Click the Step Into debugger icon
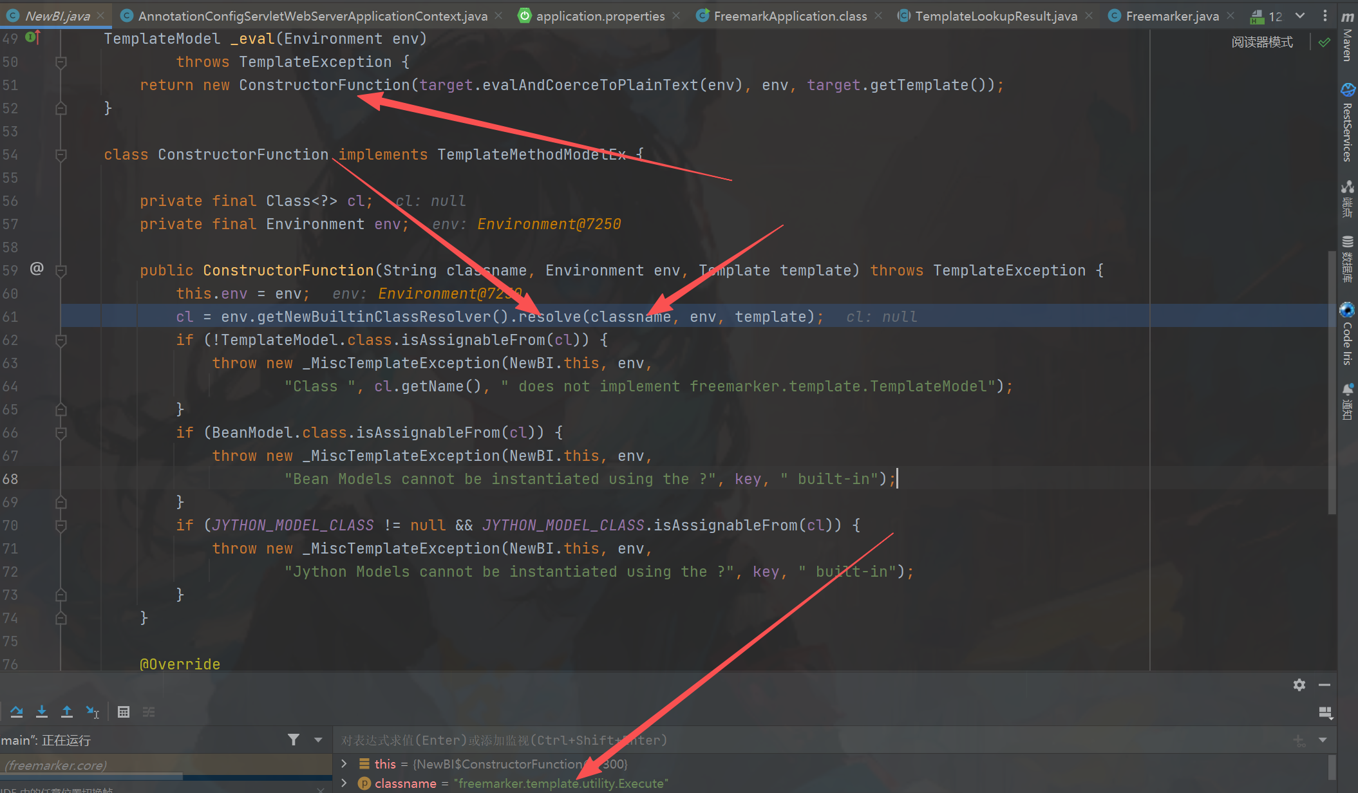 point(42,711)
